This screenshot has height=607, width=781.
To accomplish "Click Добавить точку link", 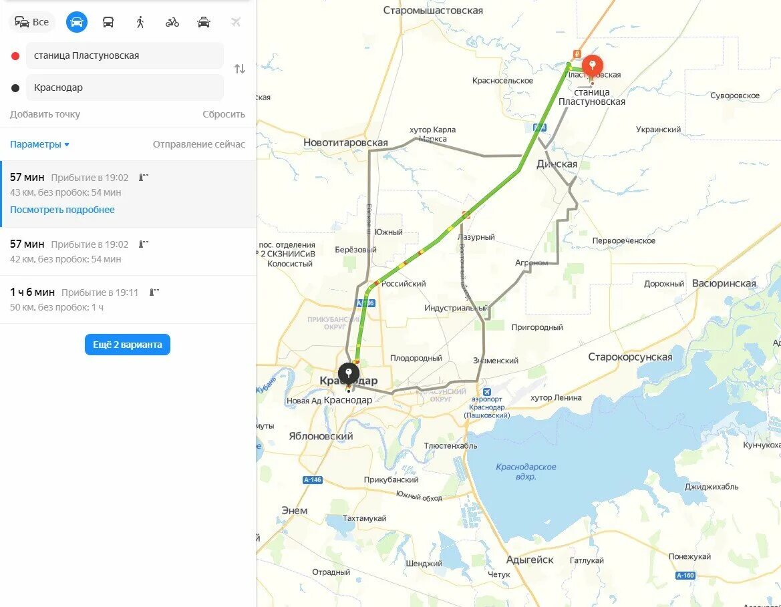I will tap(45, 114).
